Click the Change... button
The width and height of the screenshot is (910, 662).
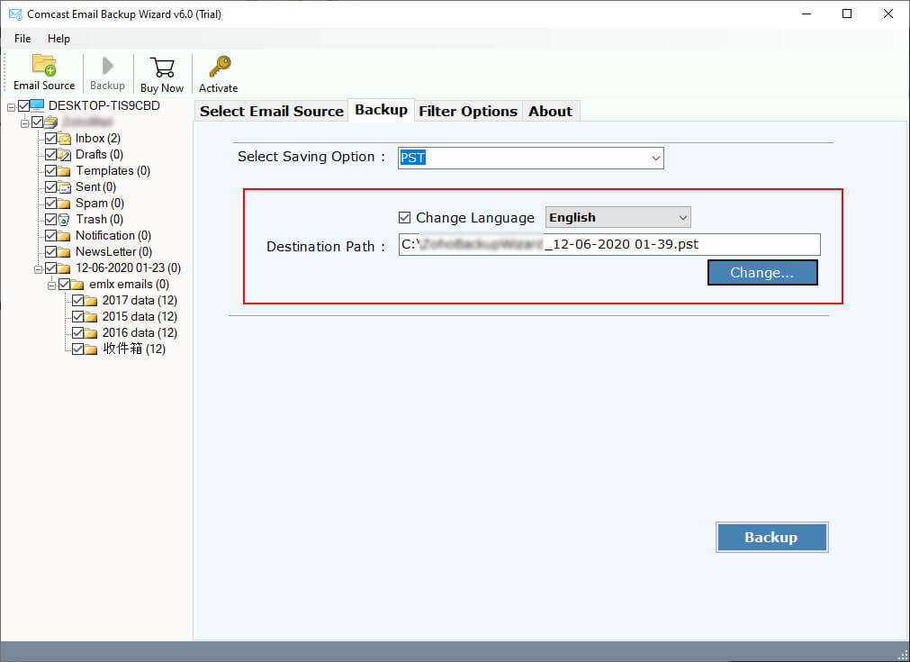[x=761, y=273]
